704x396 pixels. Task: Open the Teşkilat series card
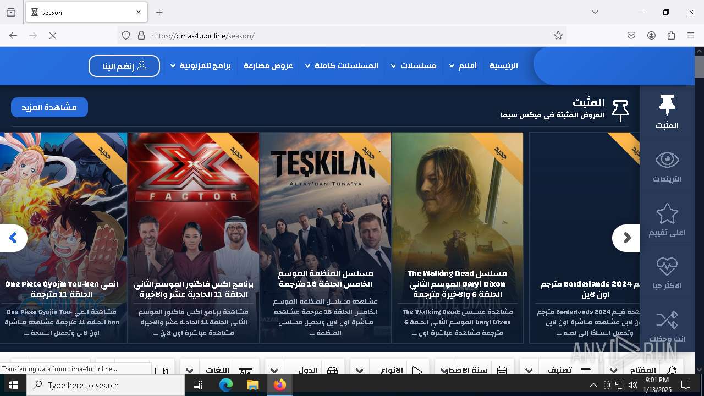click(326, 238)
